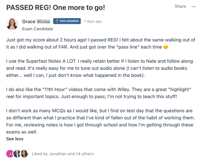Open the Liked by Jonathan and 14 others list

point(63,154)
